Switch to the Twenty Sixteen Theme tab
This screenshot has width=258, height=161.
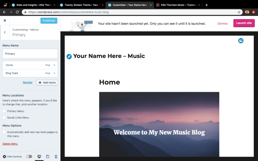[x=81, y=5]
